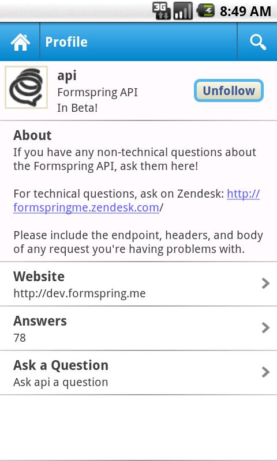
Task: Expand the Website row chevron
Action: tap(265, 284)
